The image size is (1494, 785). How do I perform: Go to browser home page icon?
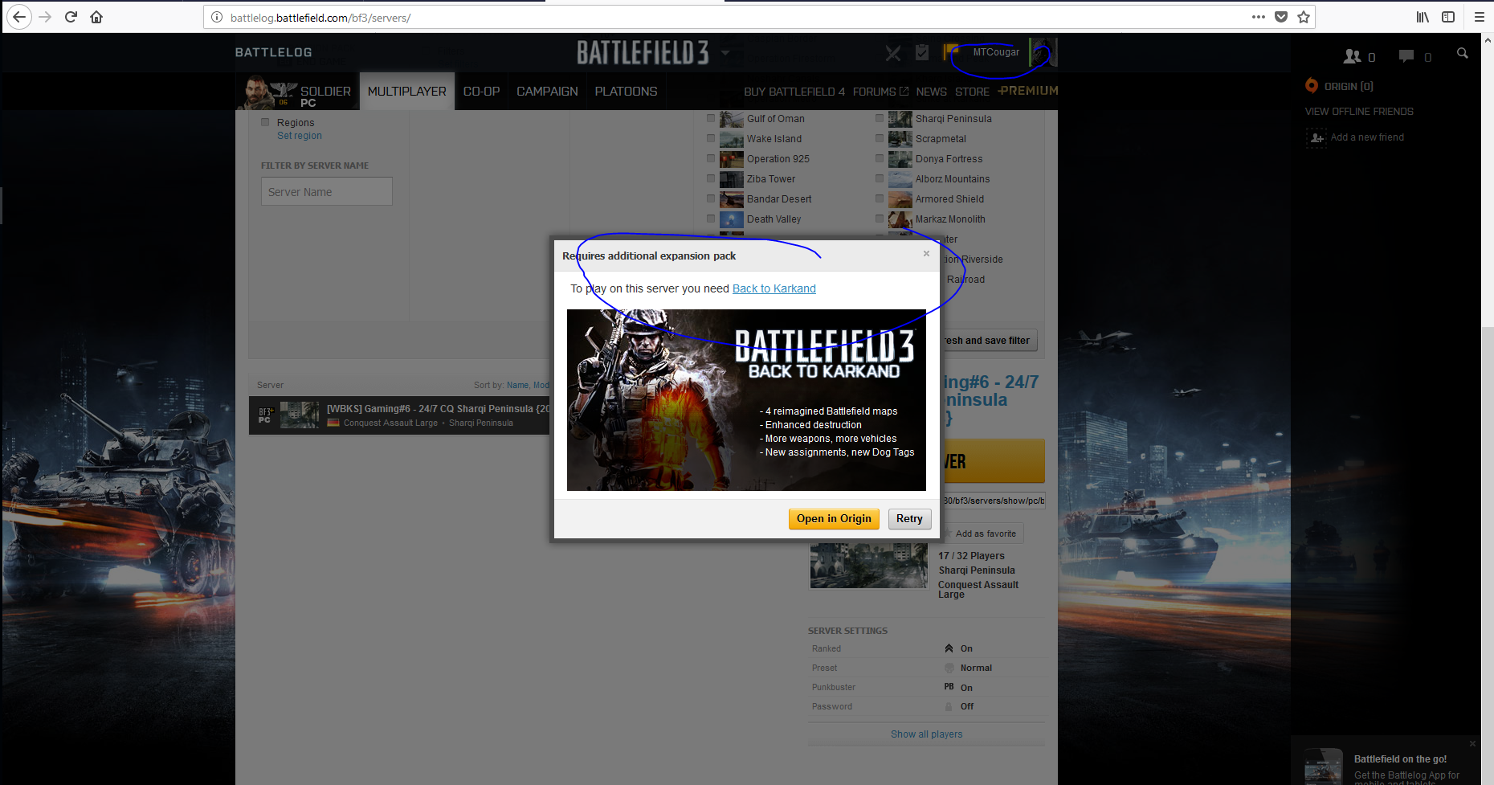point(96,17)
